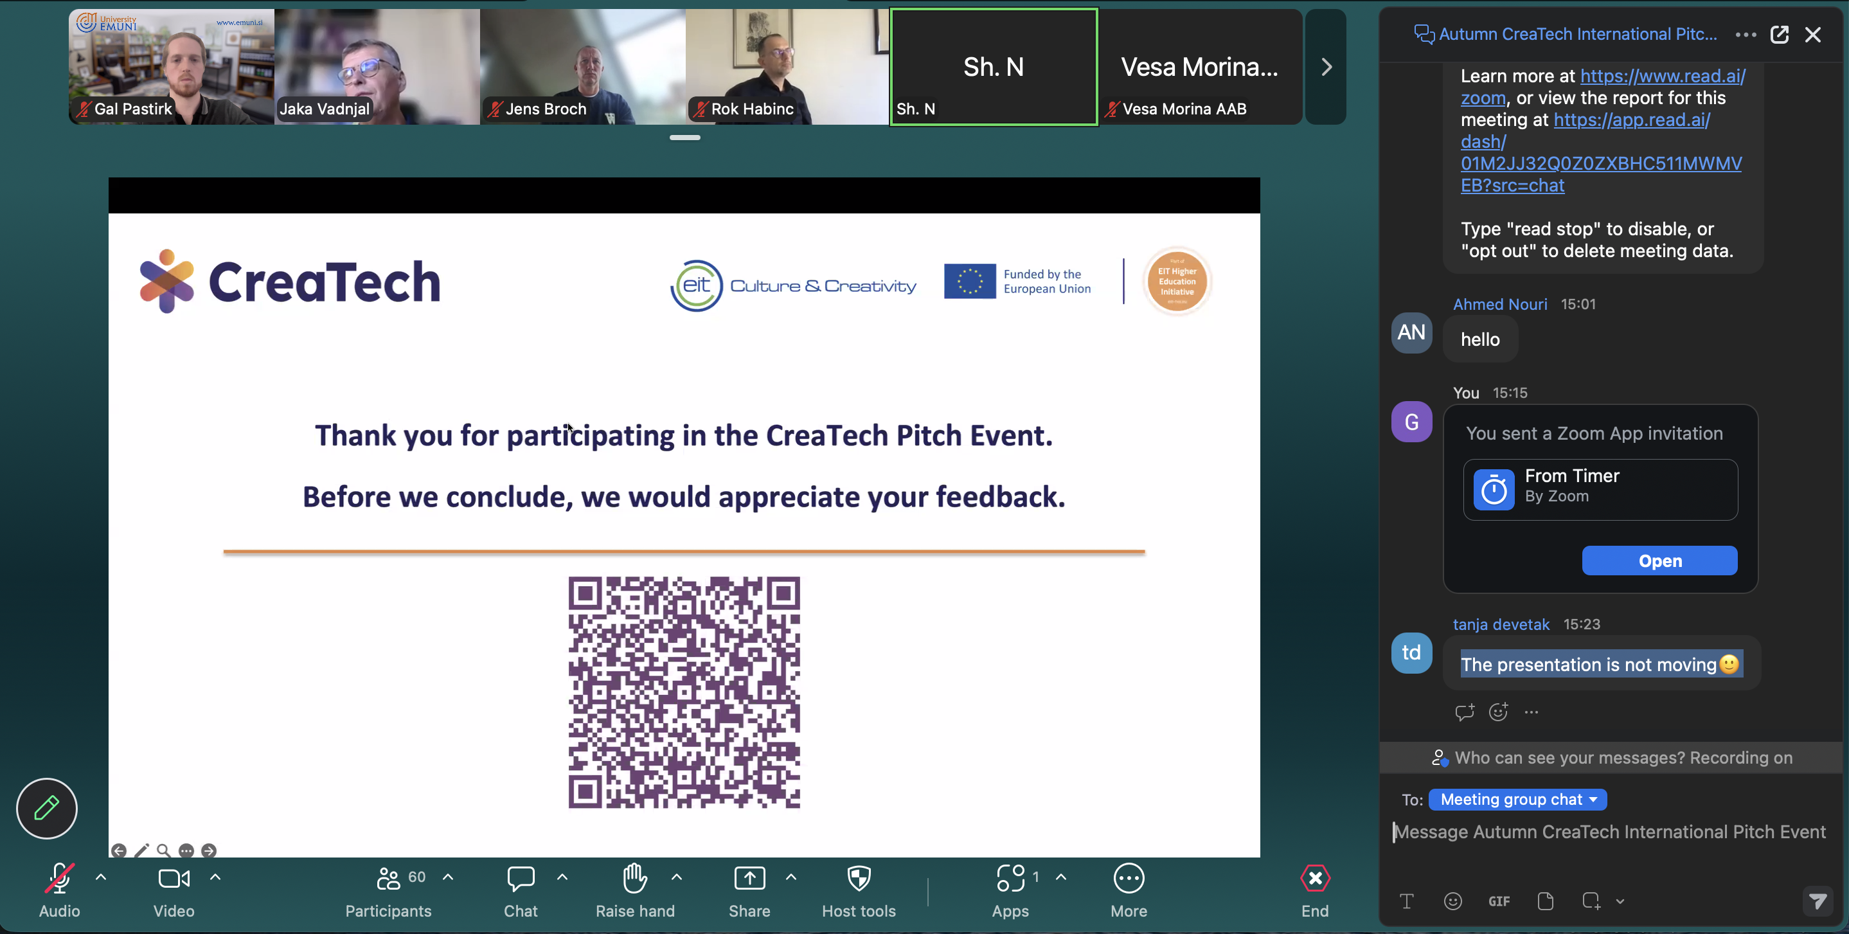Open the emoji picker in chat

[x=1452, y=901]
